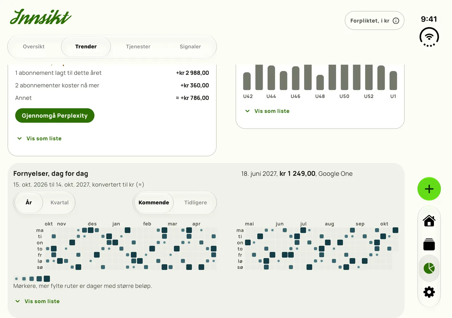The width and height of the screenshot is (452, 318).
Task: Select the Kommende segment
Action: pos(154,202)
